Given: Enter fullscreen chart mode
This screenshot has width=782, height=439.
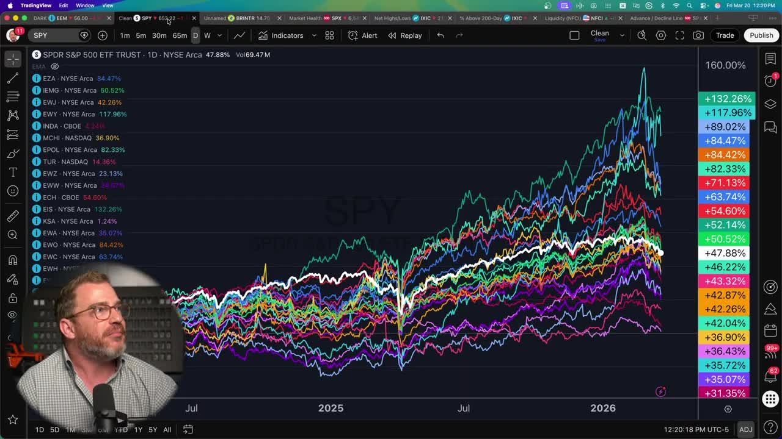Looking at the screenshot, I should point(679,35).
